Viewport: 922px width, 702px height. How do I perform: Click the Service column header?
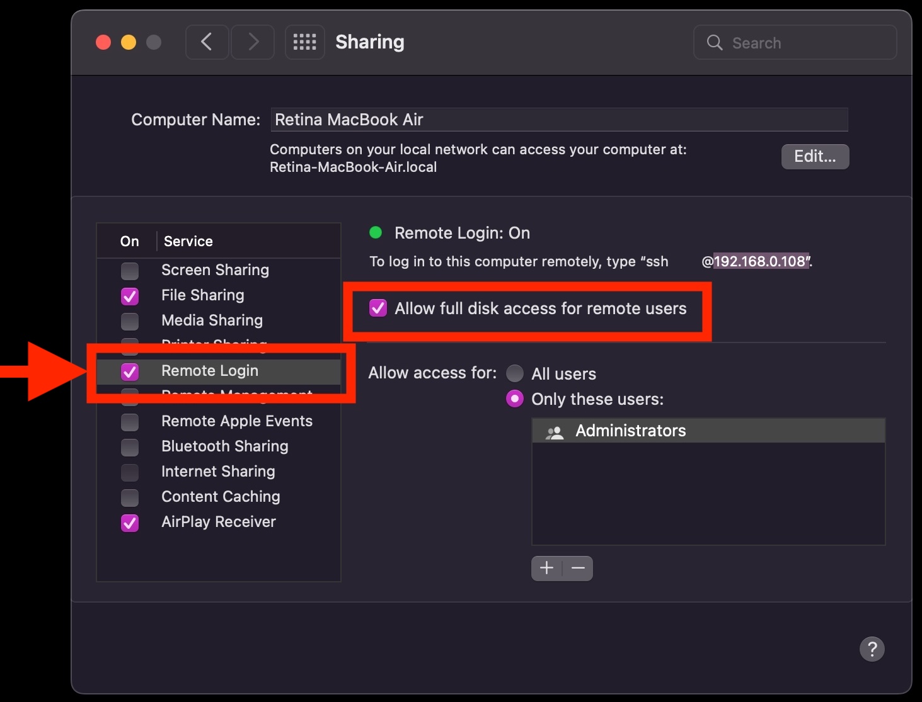pos(188,241)
